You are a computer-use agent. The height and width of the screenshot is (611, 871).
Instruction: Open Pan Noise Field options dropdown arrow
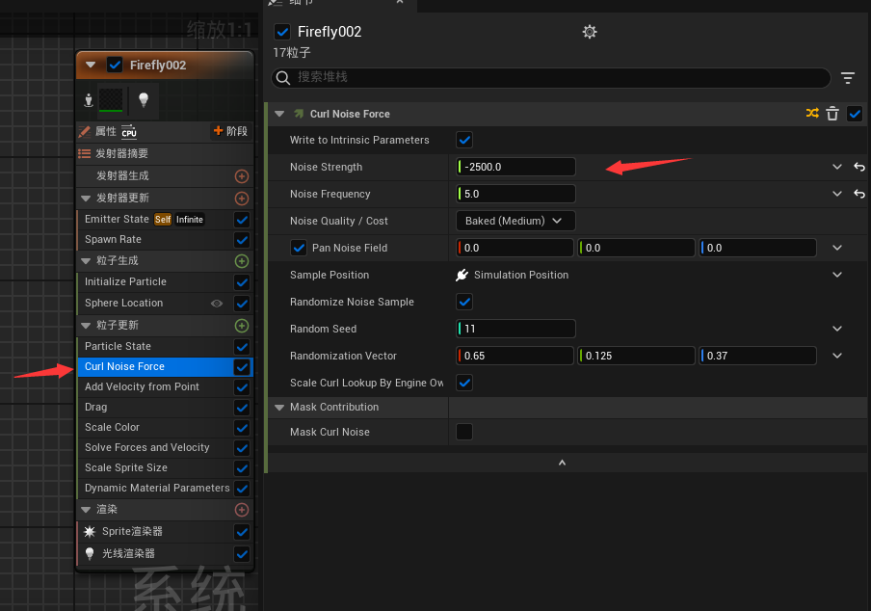837,248
